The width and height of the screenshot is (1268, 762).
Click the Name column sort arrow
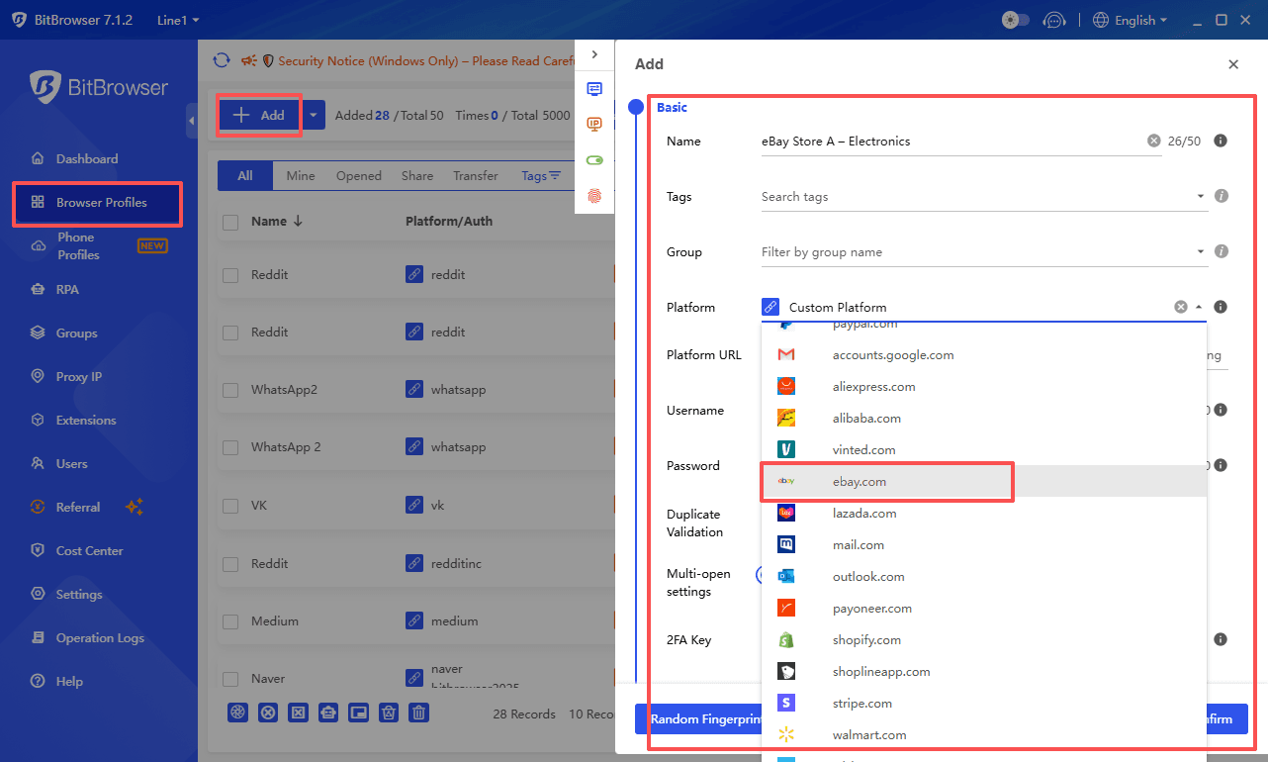point(298,222)
